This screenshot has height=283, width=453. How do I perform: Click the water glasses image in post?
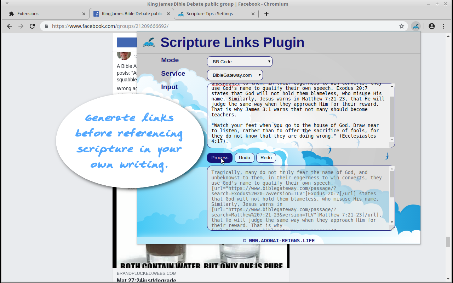click(x=201, y=256)
